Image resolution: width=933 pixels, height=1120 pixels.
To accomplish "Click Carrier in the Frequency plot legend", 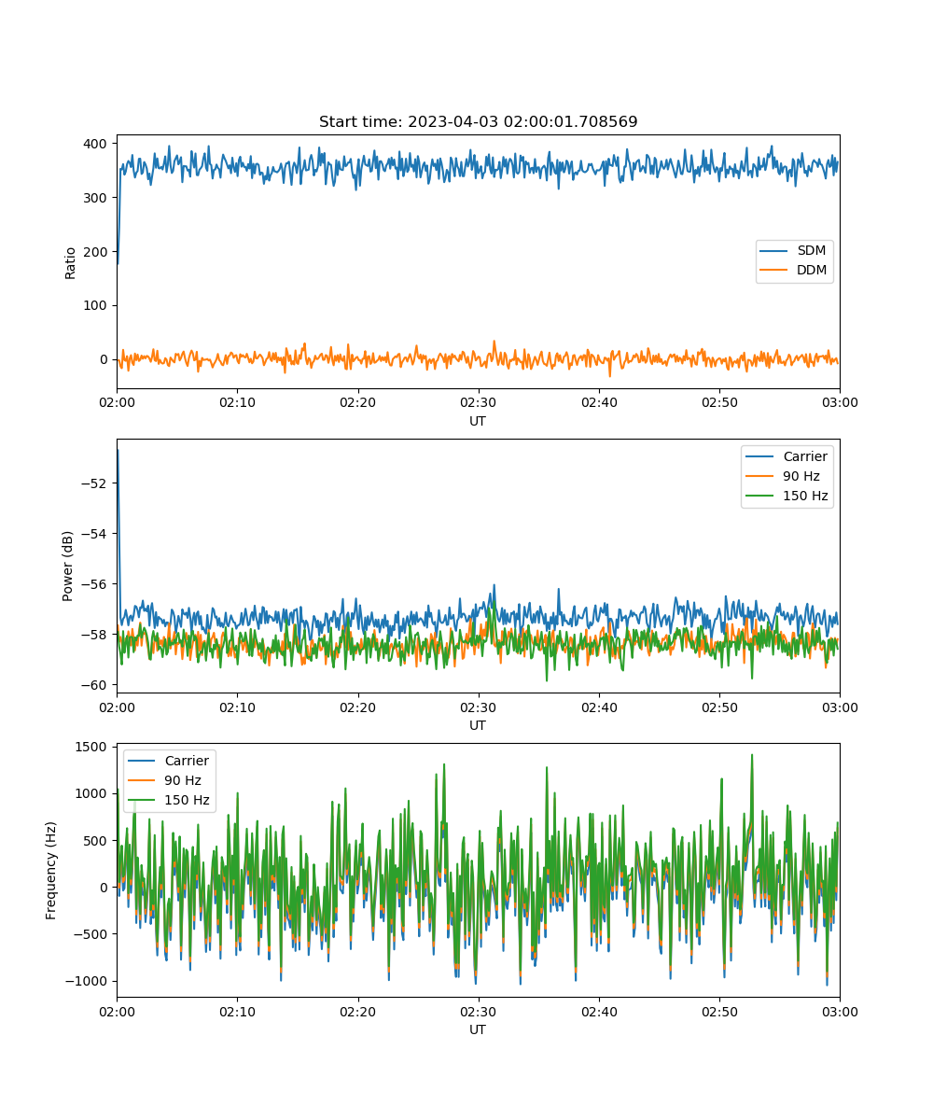I will 187,761.
